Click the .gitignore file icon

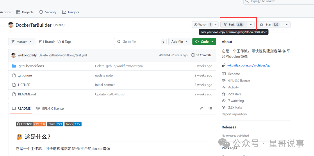pyautogui.click(x=14, y=75)
